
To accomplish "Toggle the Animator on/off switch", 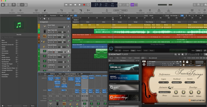I will tap(170, 87).
